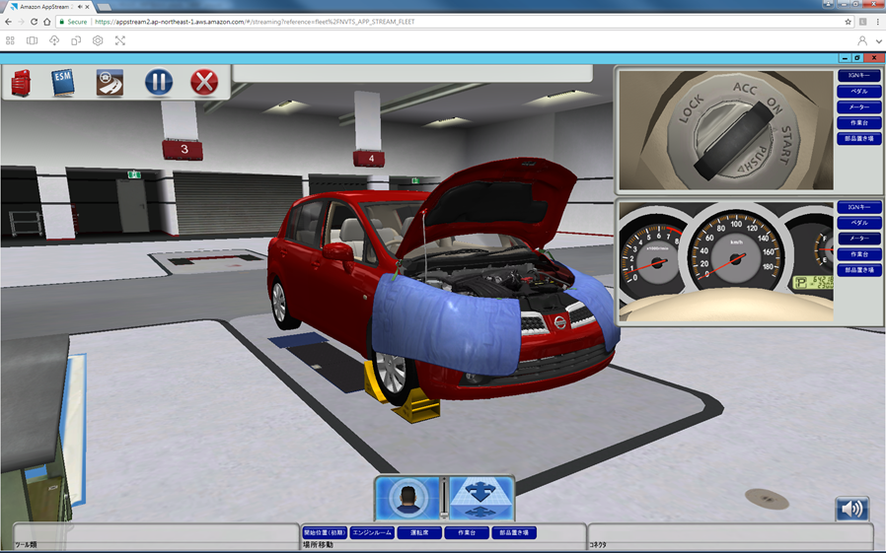Move to 運転席 driver seat location
The width and height of the screenshot is (886, 553).
pos(419,532)
